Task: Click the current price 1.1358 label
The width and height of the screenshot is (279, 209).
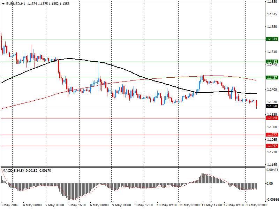Action: coord(272,106)
